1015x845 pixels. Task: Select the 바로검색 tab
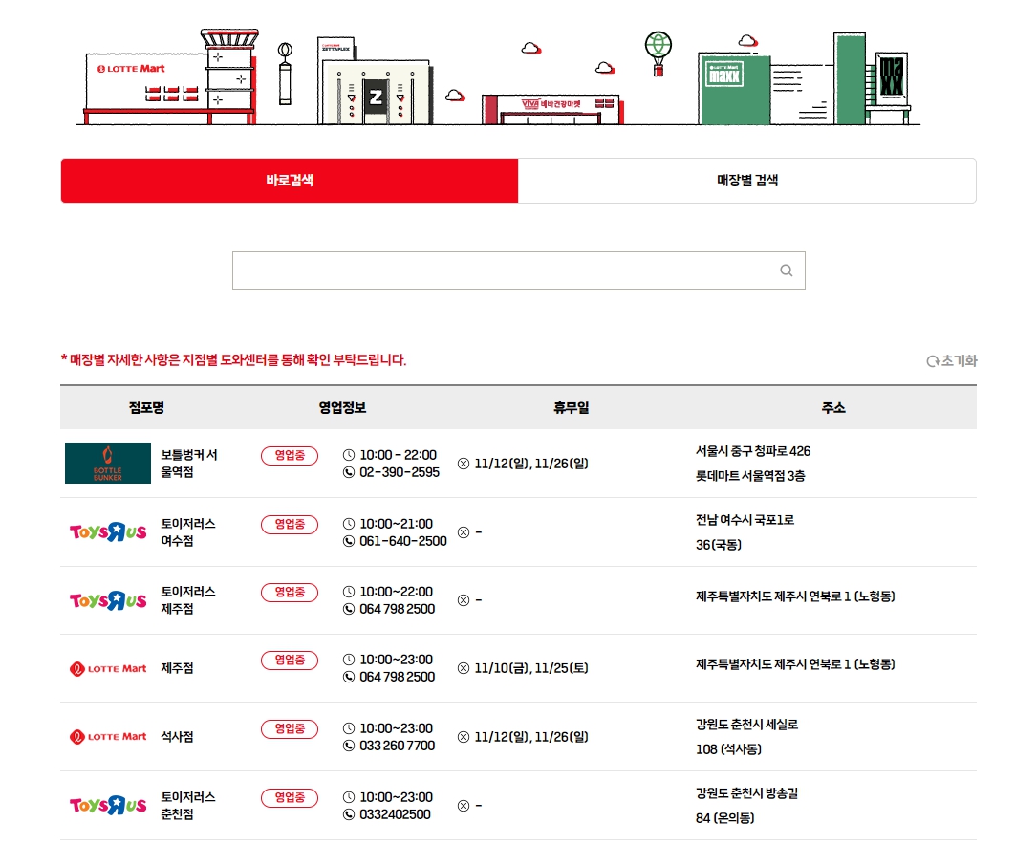290,181
